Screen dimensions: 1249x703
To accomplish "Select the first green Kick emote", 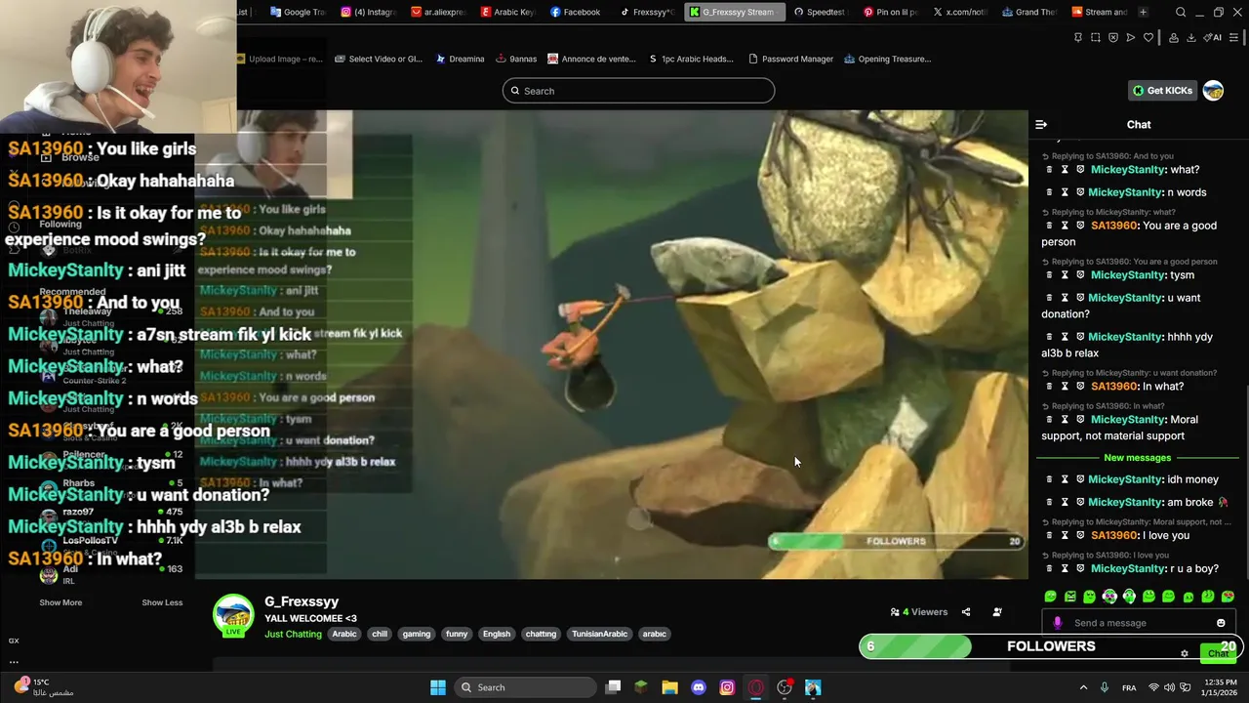I will coord(1051,596).
